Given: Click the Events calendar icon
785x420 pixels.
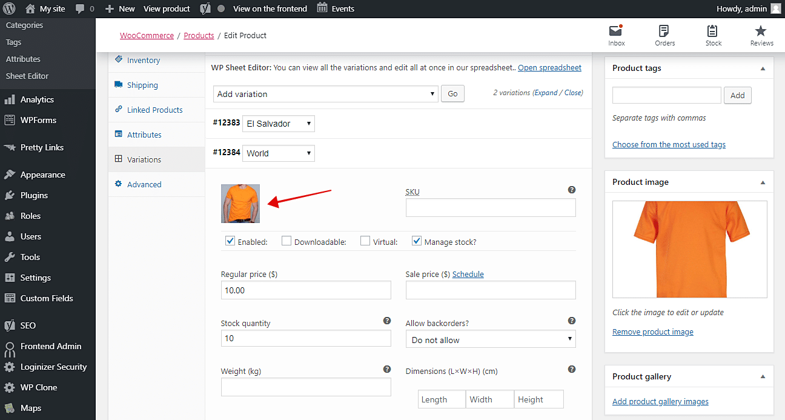Looking at the screenshot, I should [322, 8].
